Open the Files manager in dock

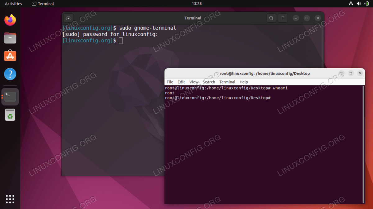point(10,38)
